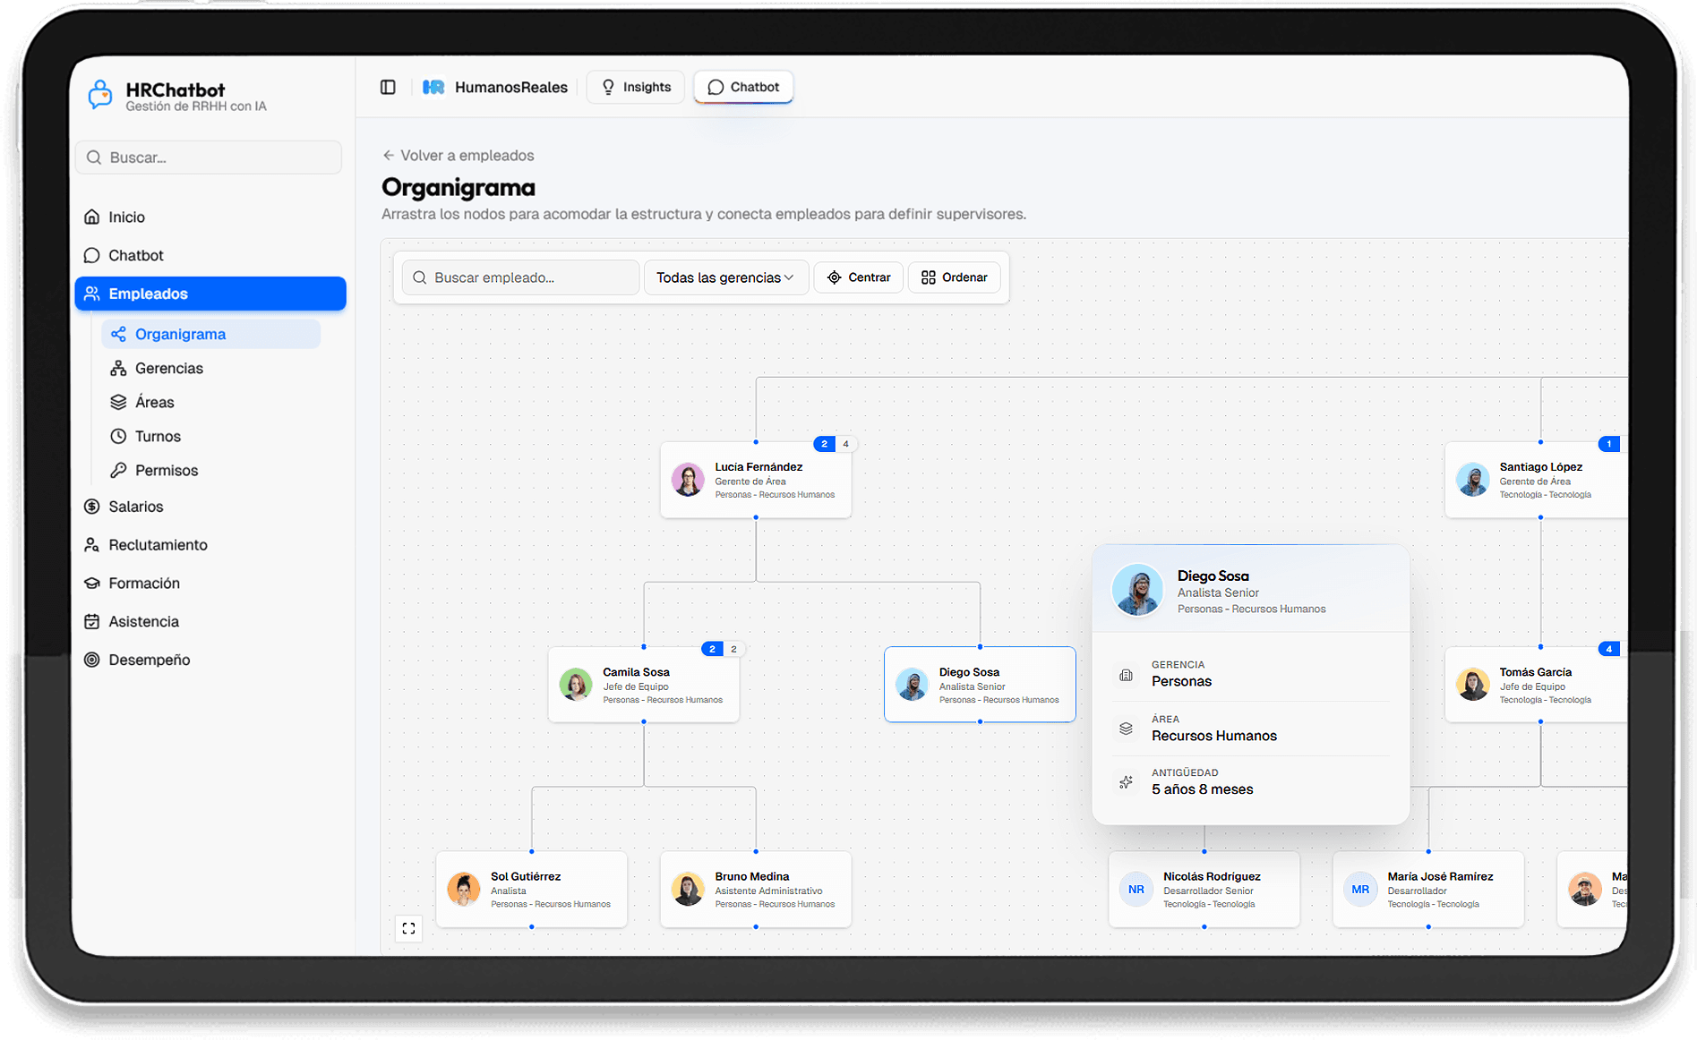The height and width of the screenshot is (1040, 1697).
Task: Select the Sol Gutiérrez node
Action: [532, 890]
